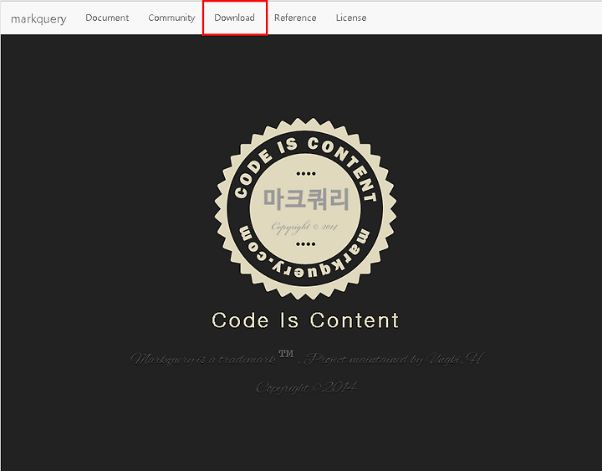The width and height of the screenshot is (602, 471).
Task: Click the 'Copyright © 2014' footer text
Action: click(x=307, y=387)
